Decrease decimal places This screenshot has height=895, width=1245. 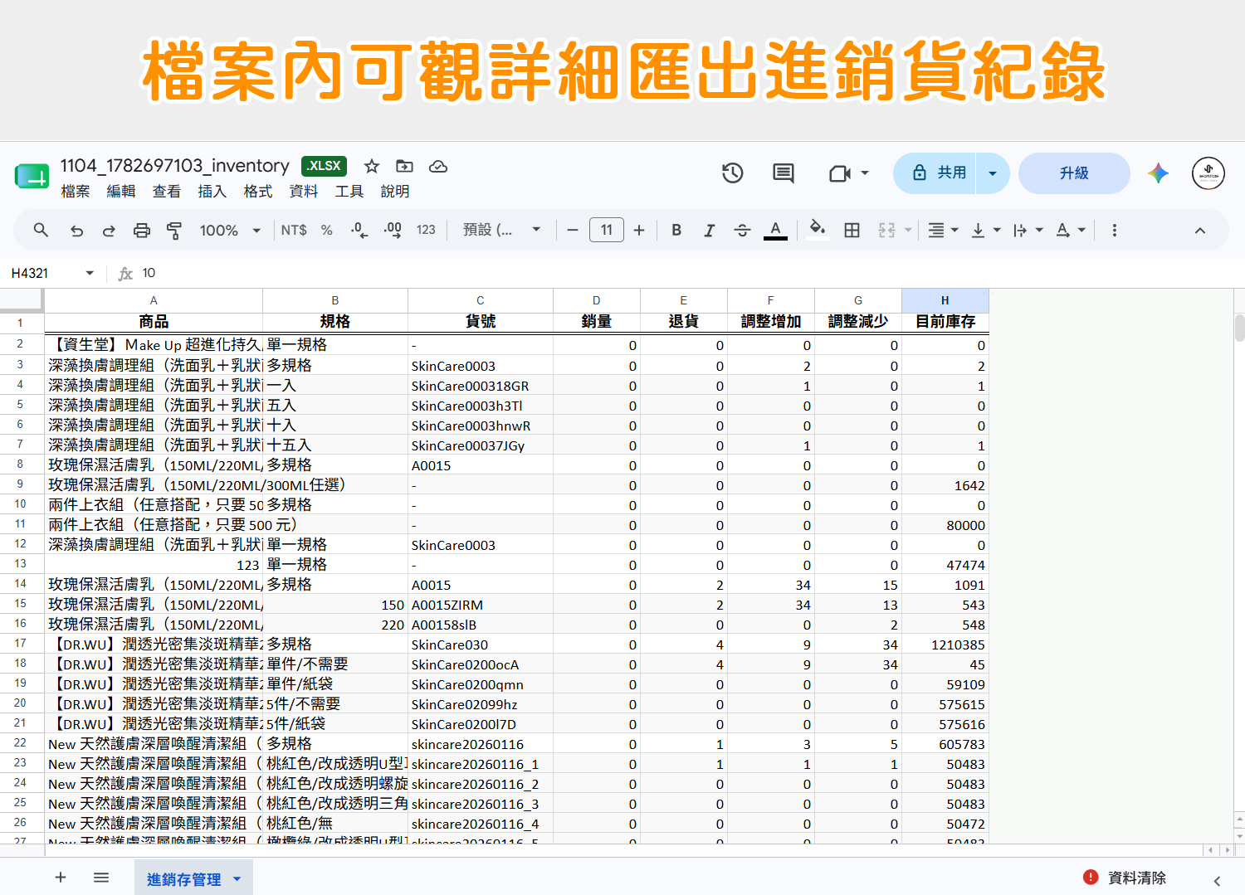click(359, 230)
